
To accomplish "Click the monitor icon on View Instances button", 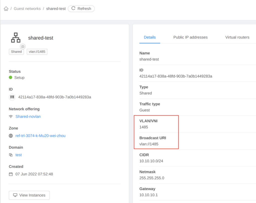I will 15,195.
